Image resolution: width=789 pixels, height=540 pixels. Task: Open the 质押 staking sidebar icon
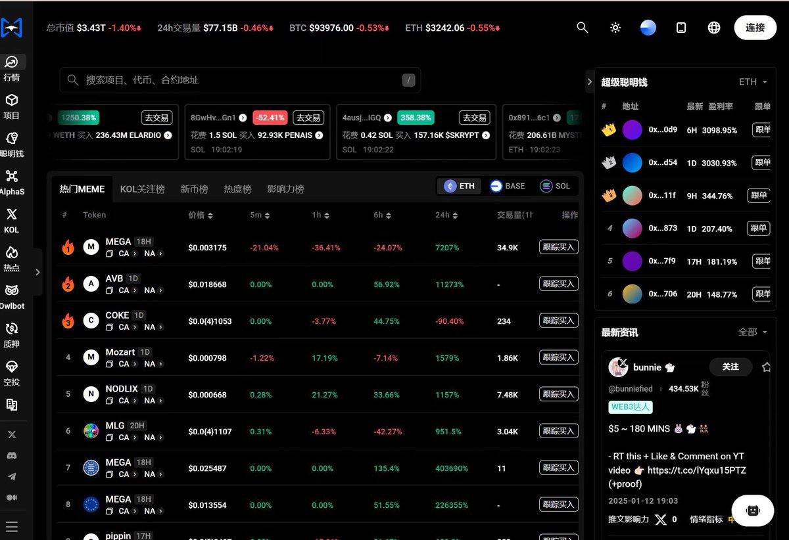12,328
